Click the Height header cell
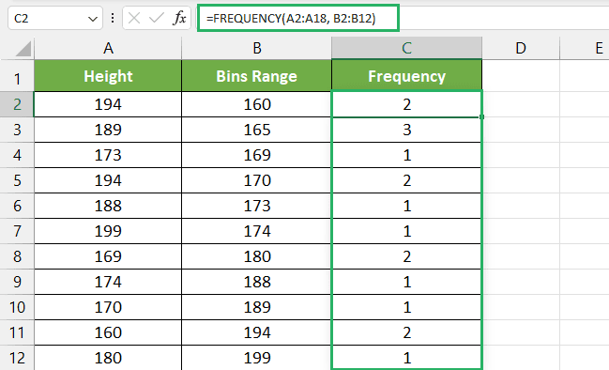609x370 pixels. (x=108, y=76)
